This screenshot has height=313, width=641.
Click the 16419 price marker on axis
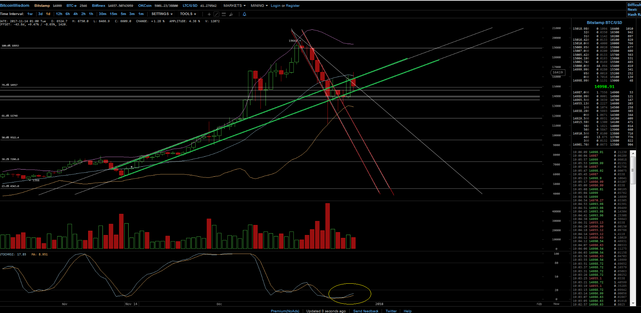pyautogui.click(x=558, y=73)
